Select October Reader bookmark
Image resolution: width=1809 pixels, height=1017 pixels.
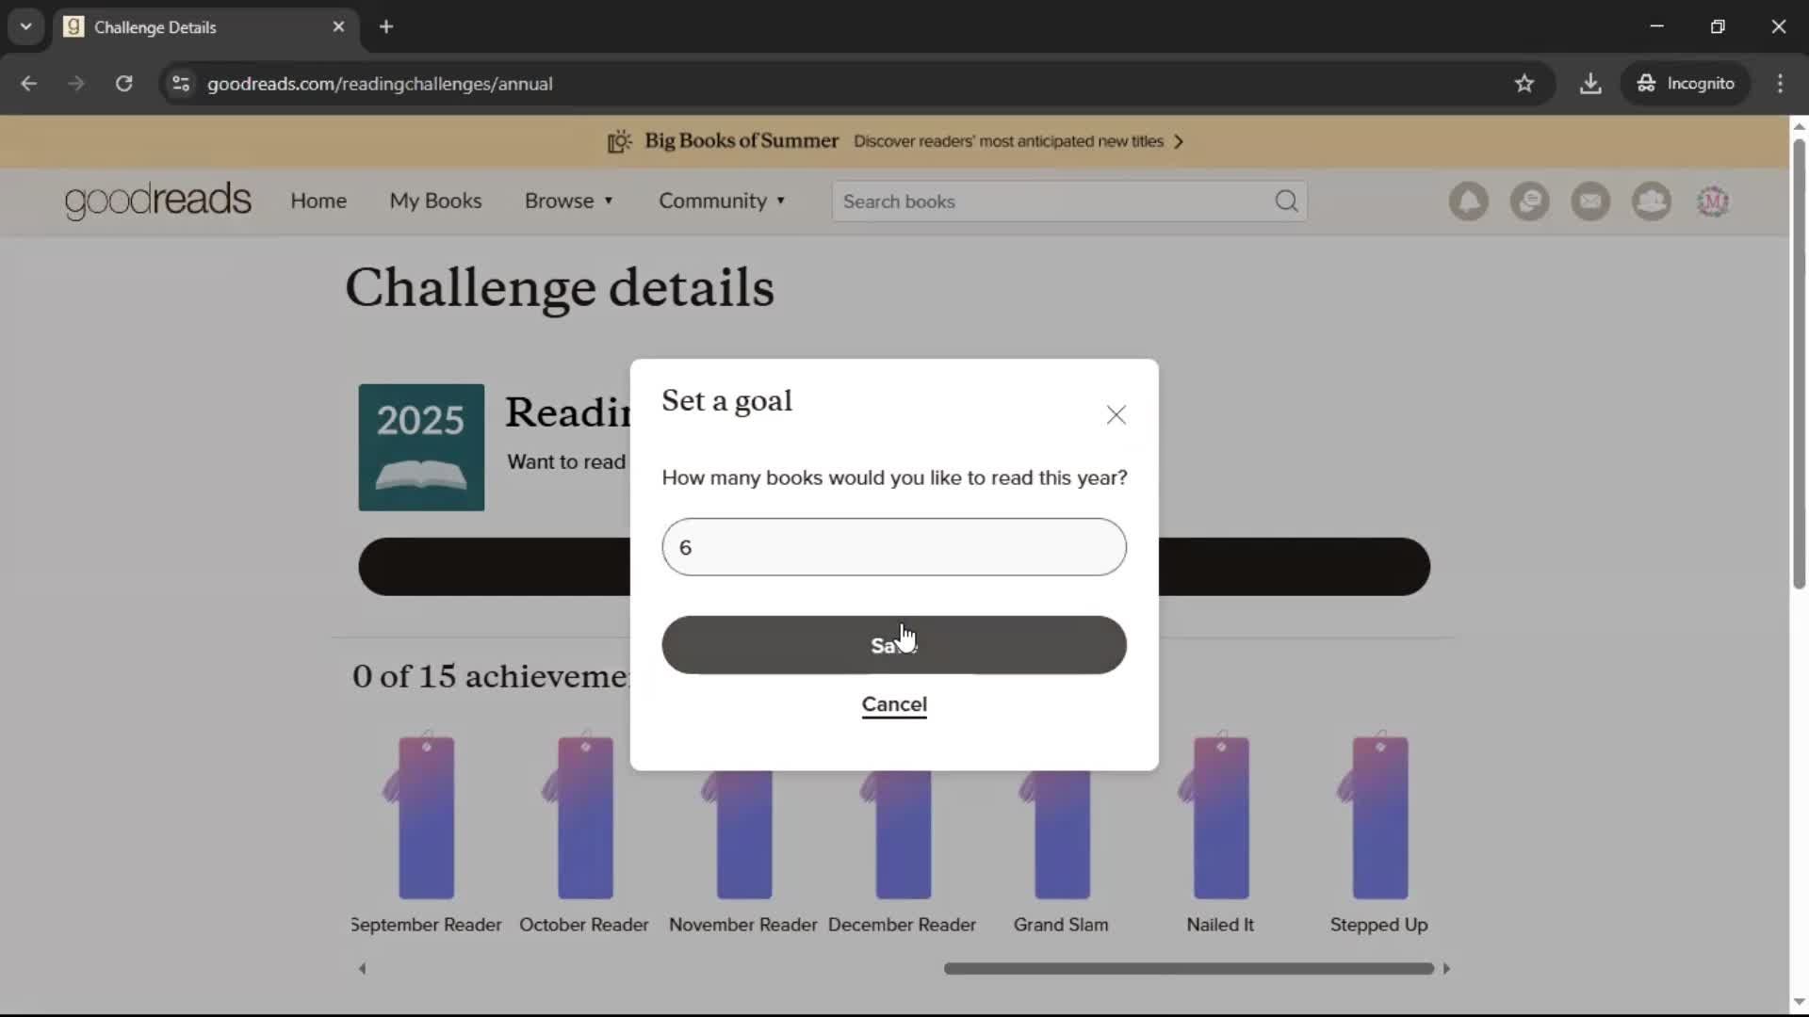[585, 816]
